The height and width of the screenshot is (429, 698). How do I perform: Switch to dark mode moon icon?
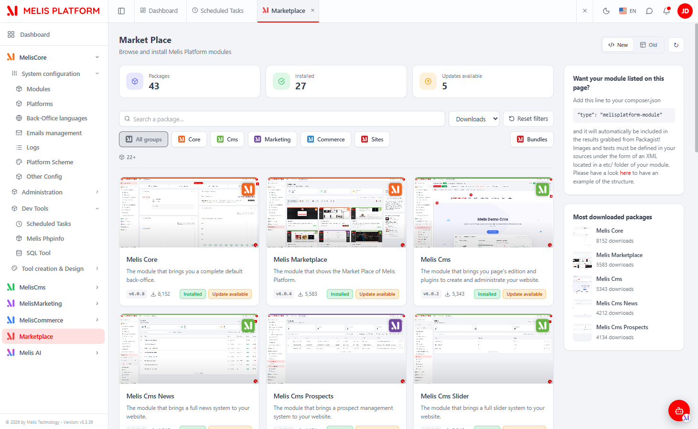pos(606,11)
